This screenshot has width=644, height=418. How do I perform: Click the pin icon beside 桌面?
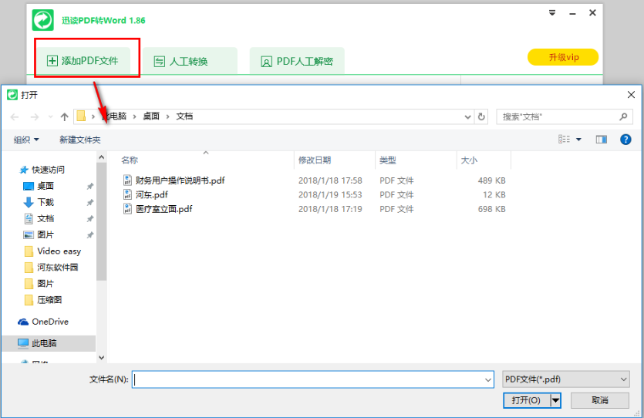[x=90, y=186]
